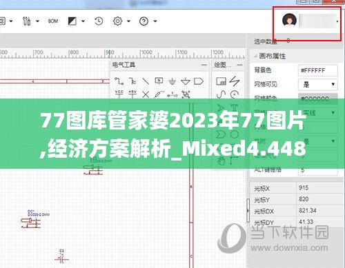Open the history clock icon

99,21
